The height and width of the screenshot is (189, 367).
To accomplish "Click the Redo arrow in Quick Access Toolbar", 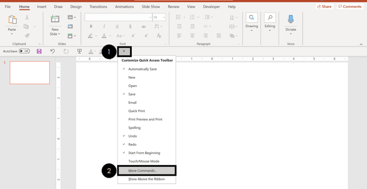I will coord(66,51).
